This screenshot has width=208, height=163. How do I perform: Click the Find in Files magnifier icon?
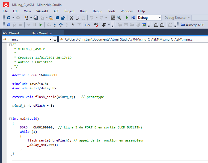tap(119, 18)
